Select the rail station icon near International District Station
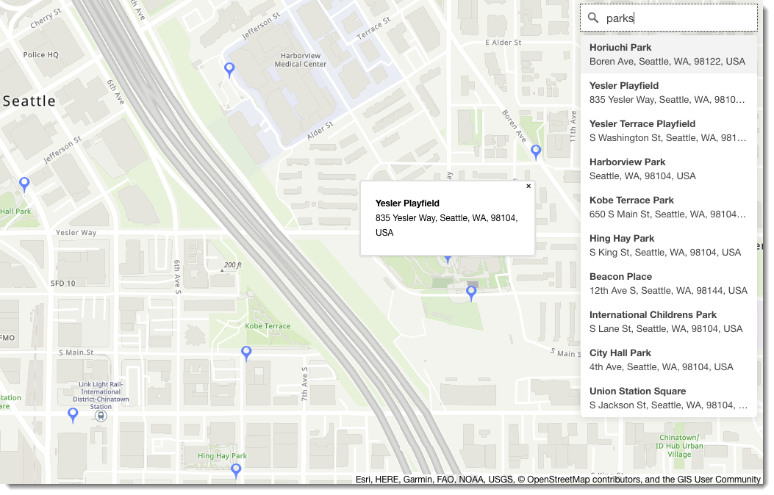 coord(100,415)
